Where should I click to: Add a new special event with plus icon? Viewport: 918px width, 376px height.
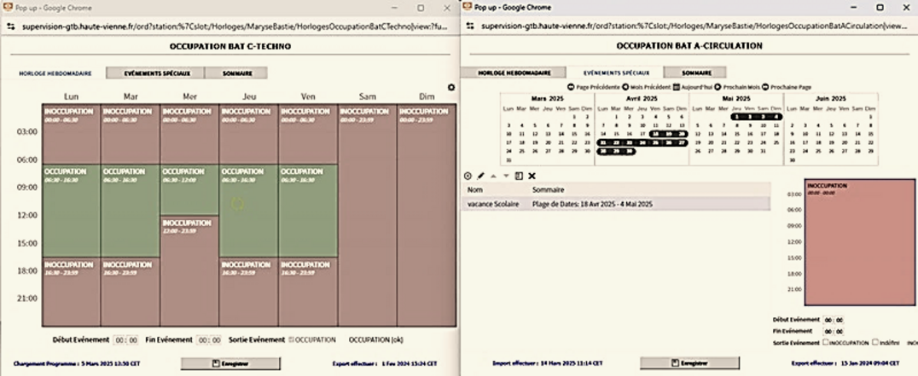point(468,176)
